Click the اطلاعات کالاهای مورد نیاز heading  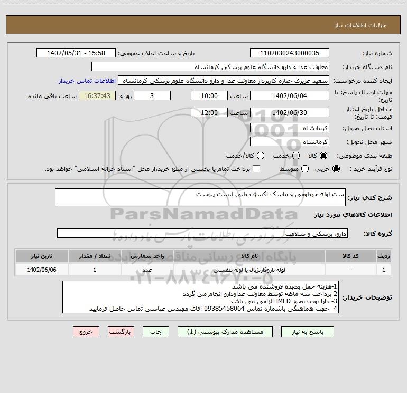[353, 215]
